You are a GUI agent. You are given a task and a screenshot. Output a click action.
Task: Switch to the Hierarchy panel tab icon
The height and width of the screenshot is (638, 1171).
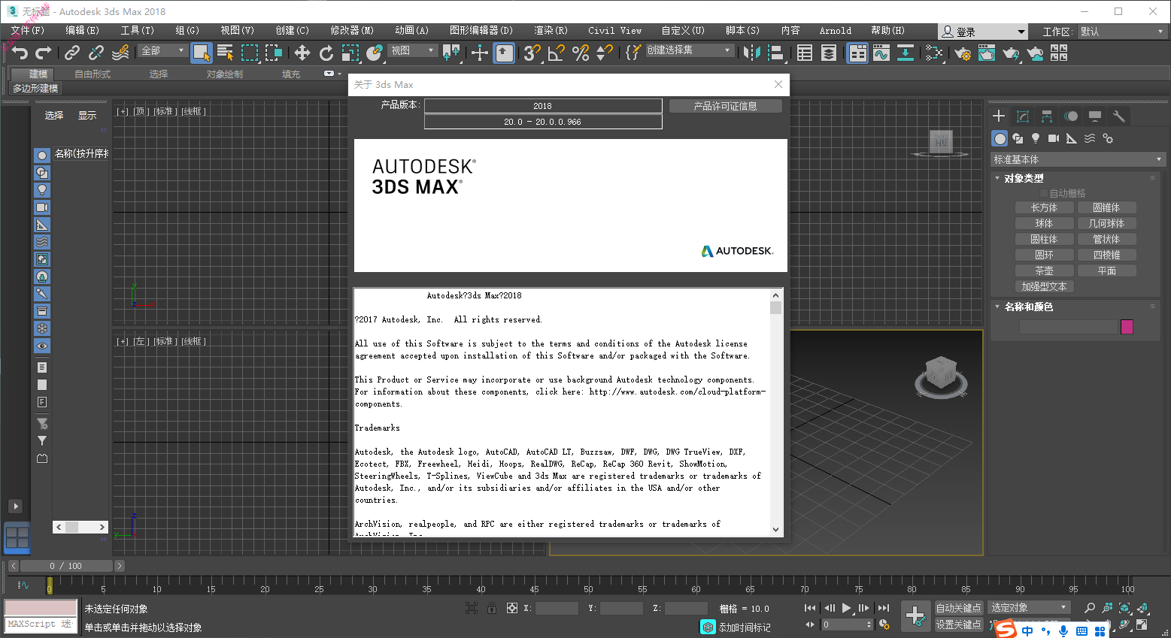click(x=1047, y=116)
